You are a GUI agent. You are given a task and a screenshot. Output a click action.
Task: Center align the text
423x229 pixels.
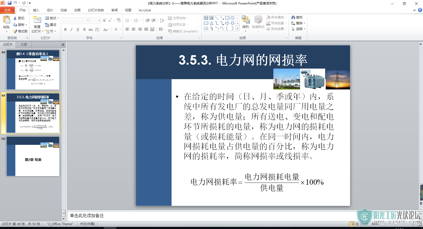coord(134,29)
